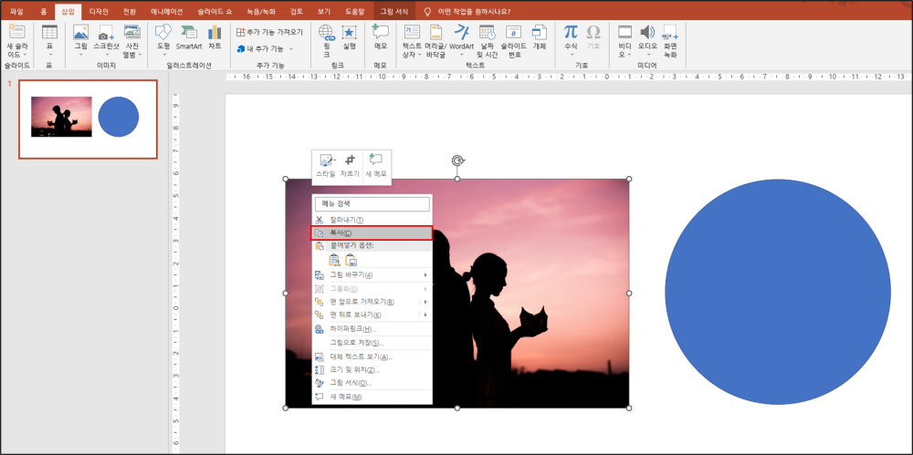Open 스타일 (Style) on mini toolbar

point(326,166)
